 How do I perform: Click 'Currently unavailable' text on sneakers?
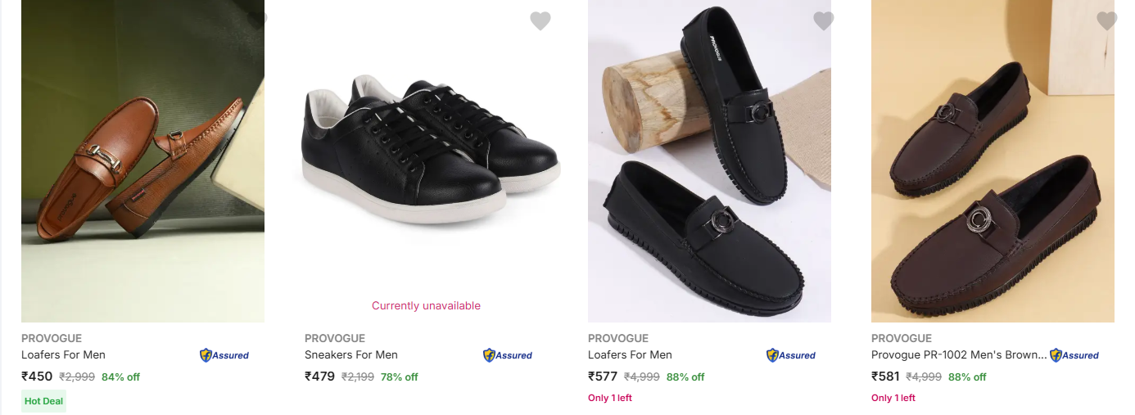[x=426, y=306]
